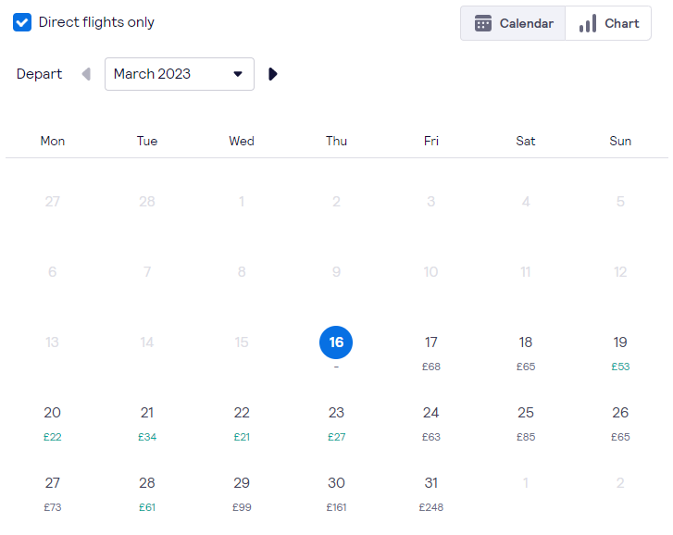Pick March 23 with £27 fare
673x535 pixels.
[336, 423]
